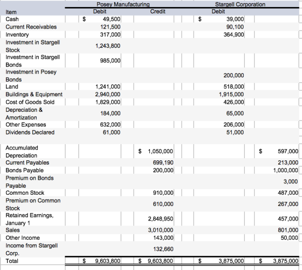Click Other Expenses row label

[26, 125]
